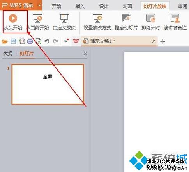Redo the action with the grey arrow
The image size is (189, 172).
coord(55,42)
